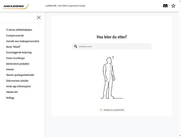Go to Hente opp informasjoner
This screenshot has height=137, width=181.
click(x=18, y=86)
